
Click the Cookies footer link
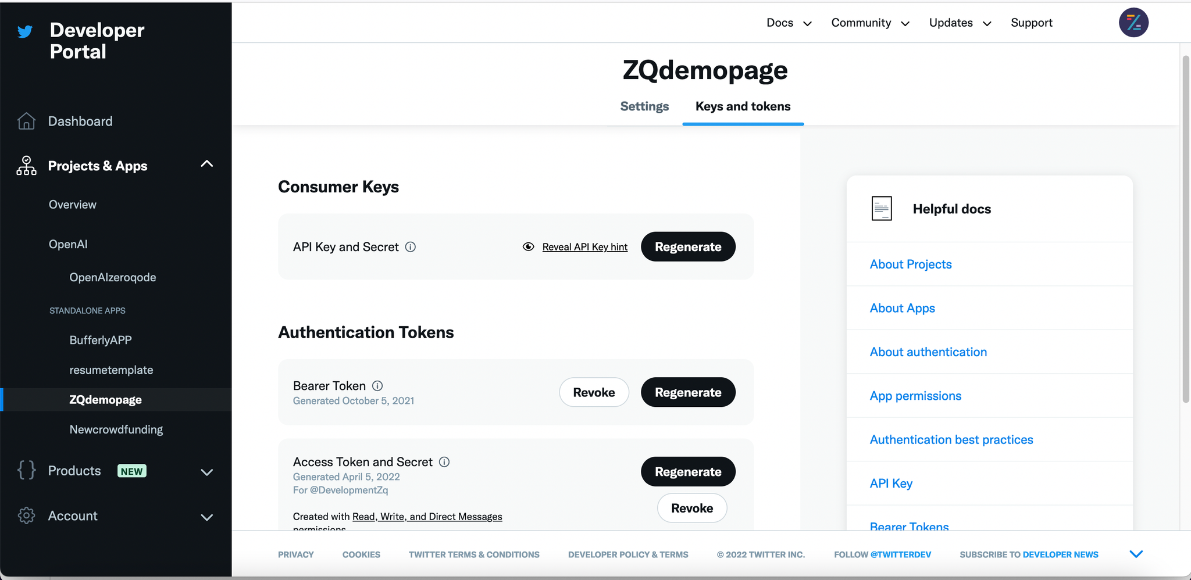(361, 554)
